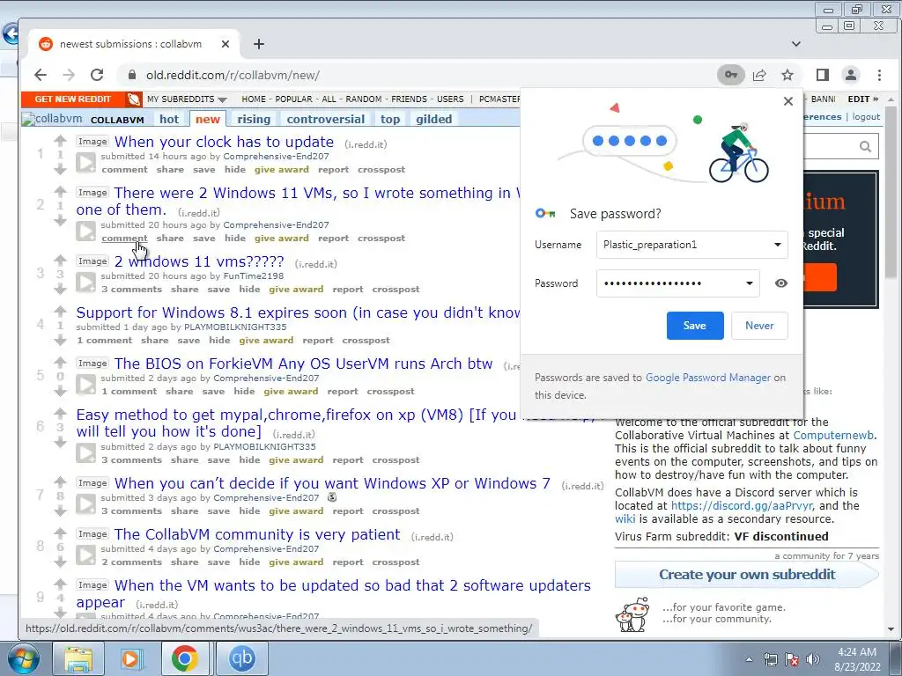Click the search magnifier icon

click(865, 147)
